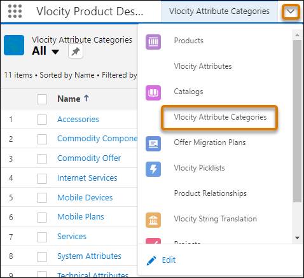Sort by the Name arrow icon

tap(86, 98)
